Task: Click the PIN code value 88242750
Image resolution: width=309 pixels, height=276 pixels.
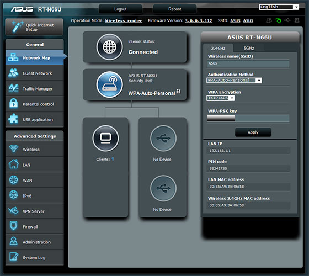Action: pyautogui.click(x=218, y=168)
